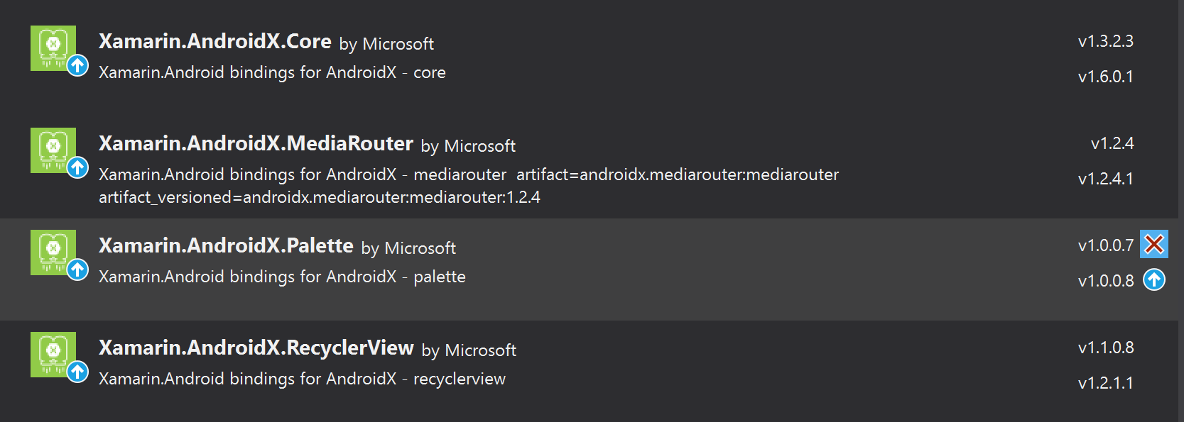Click latest version v1.2.4.1 of MediaRouter
This screenshot has width=1184, height=422.
(1105, 179)
